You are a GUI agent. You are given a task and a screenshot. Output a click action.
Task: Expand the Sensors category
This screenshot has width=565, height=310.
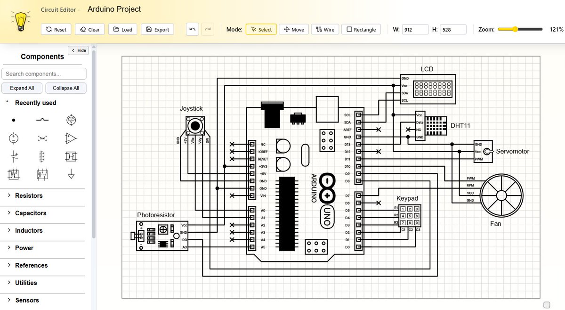[x=42, y=300]
